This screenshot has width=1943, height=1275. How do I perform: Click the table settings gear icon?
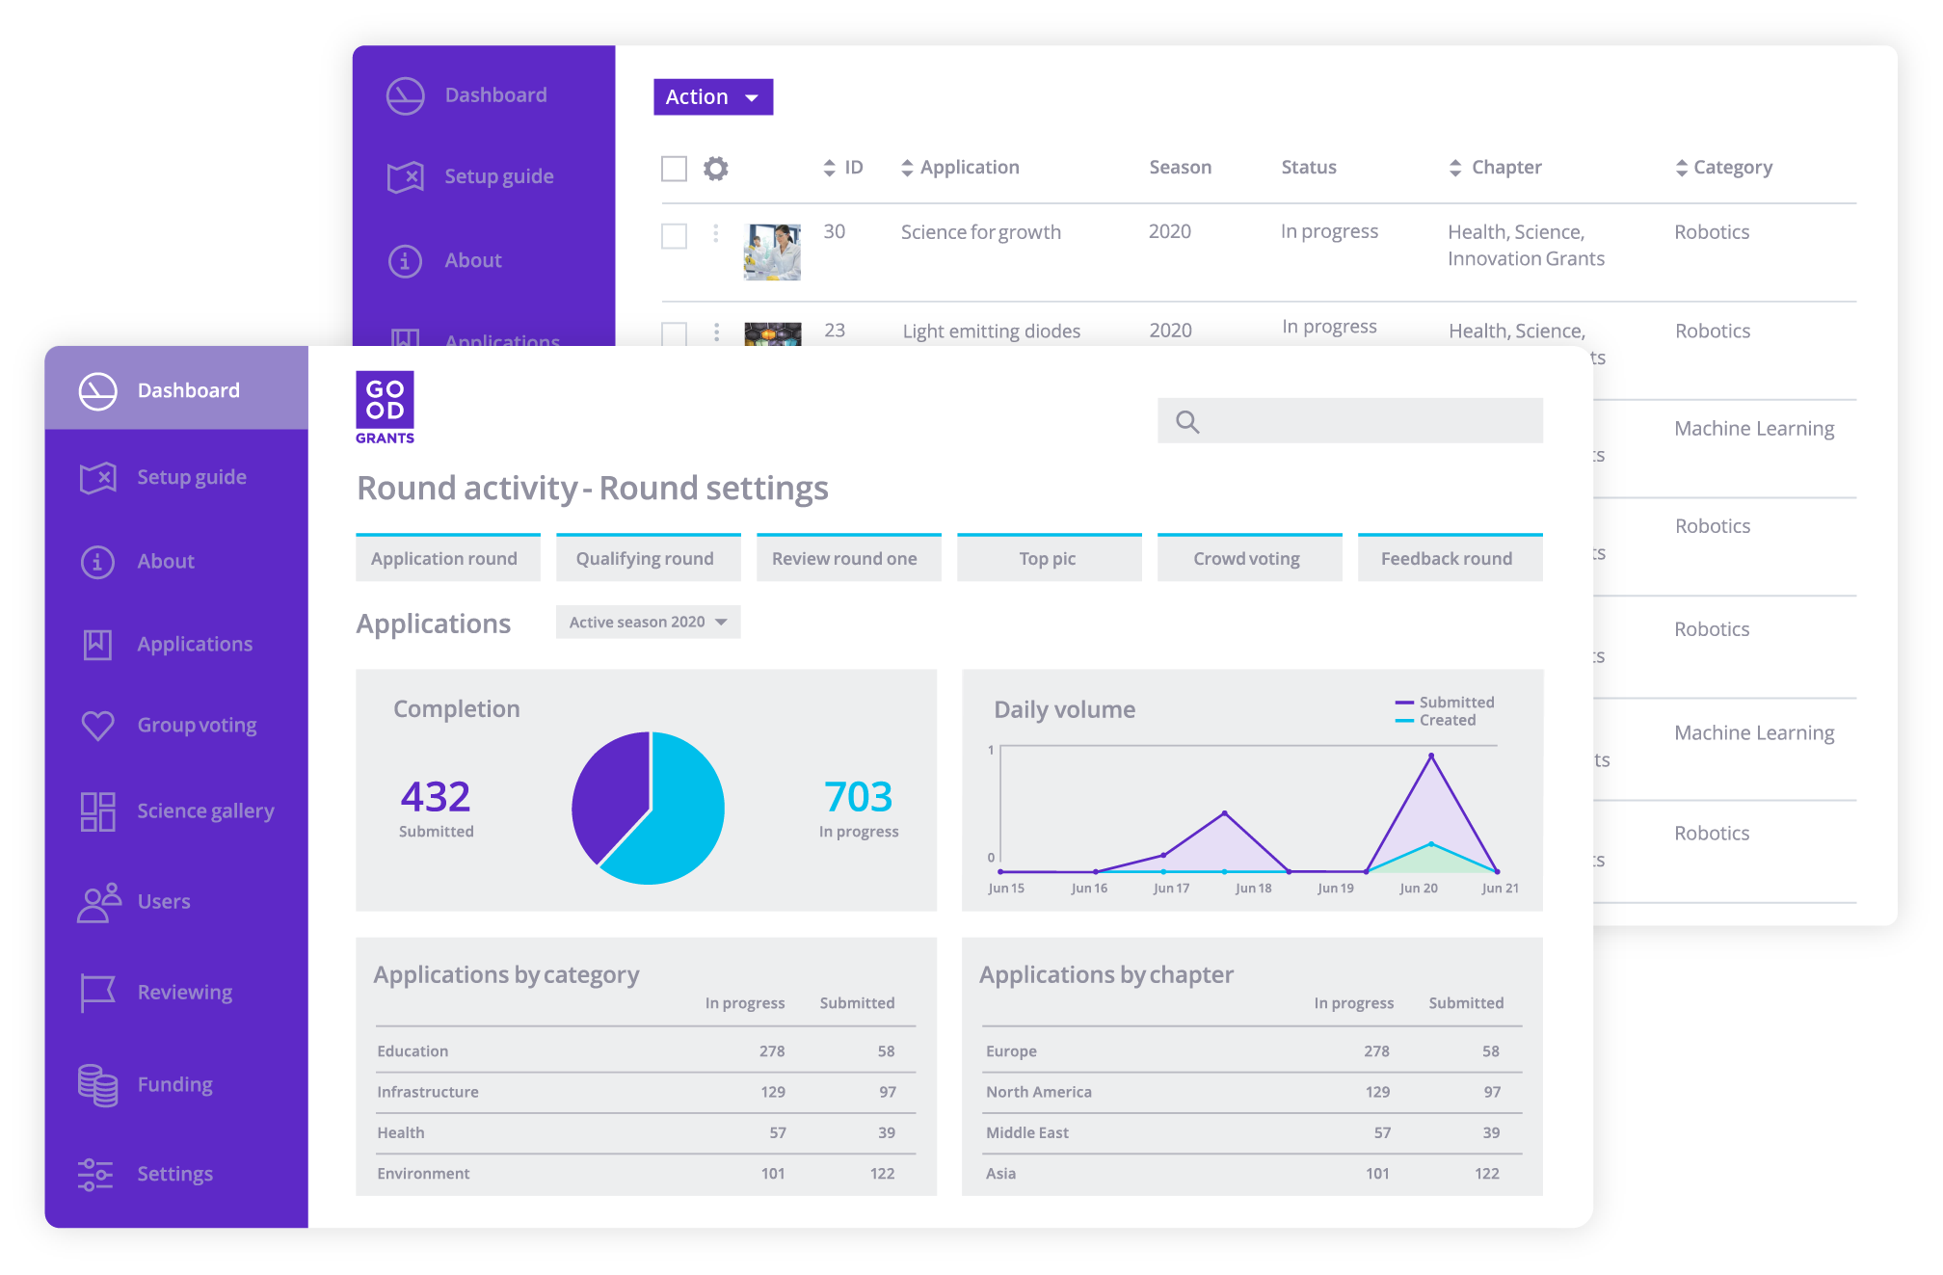(715, 169)
